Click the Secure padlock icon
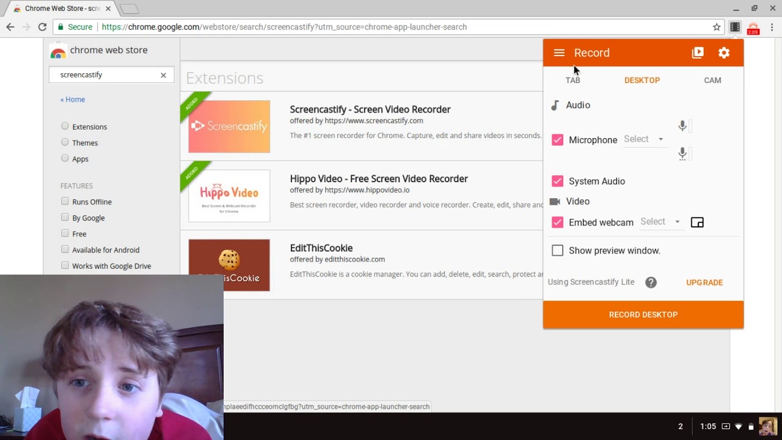The image size is (782, 440). [x=60, y=27]
